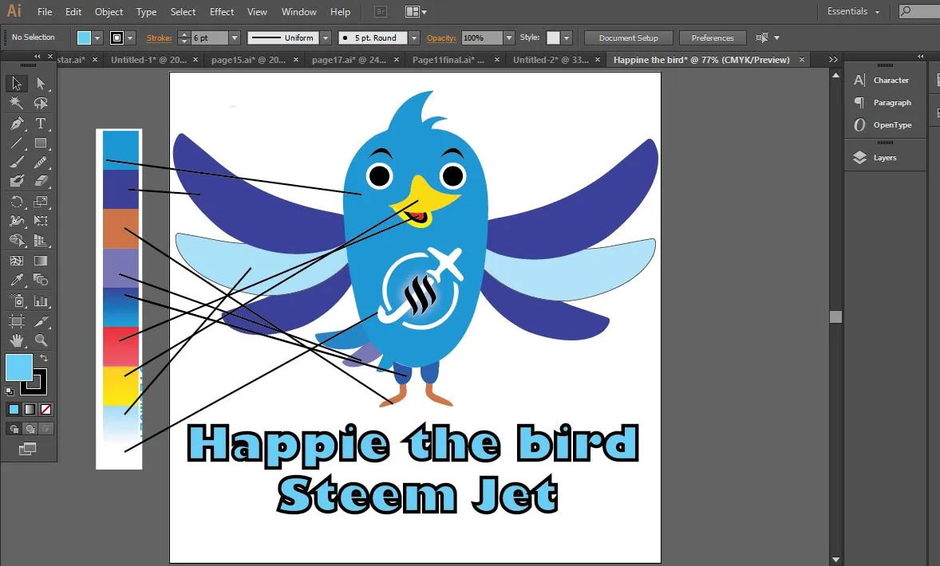
Task: Open the Arrange Documents dropdown
Action: pos(416,12)
